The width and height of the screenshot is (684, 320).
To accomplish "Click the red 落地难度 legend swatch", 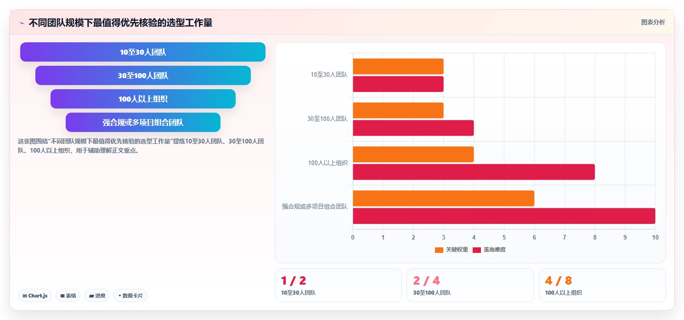I will click(477, 250).
